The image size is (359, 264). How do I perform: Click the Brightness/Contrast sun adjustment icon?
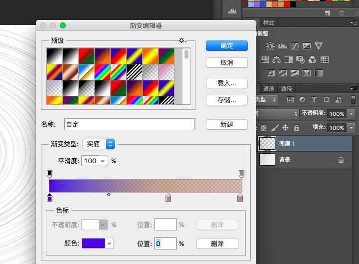click(270, 46)
